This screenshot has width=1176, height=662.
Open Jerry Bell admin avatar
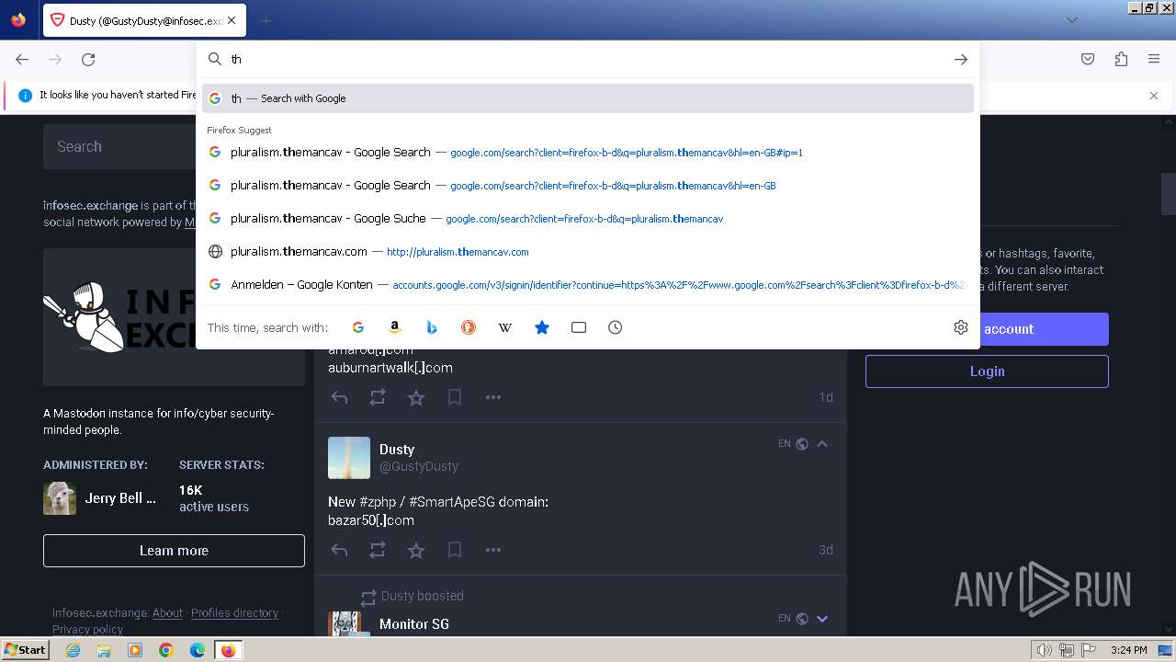click(x=60, y=498)
